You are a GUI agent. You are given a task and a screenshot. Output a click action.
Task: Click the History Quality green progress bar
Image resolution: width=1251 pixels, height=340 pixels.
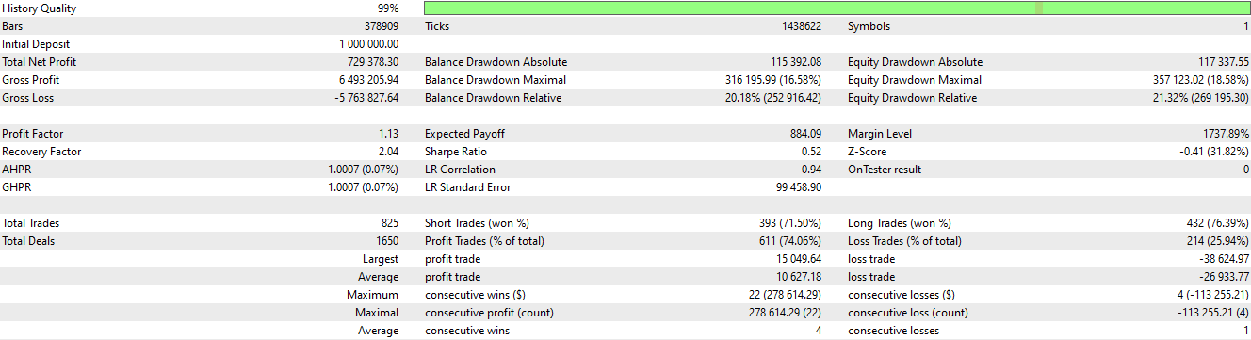(837, 8)
